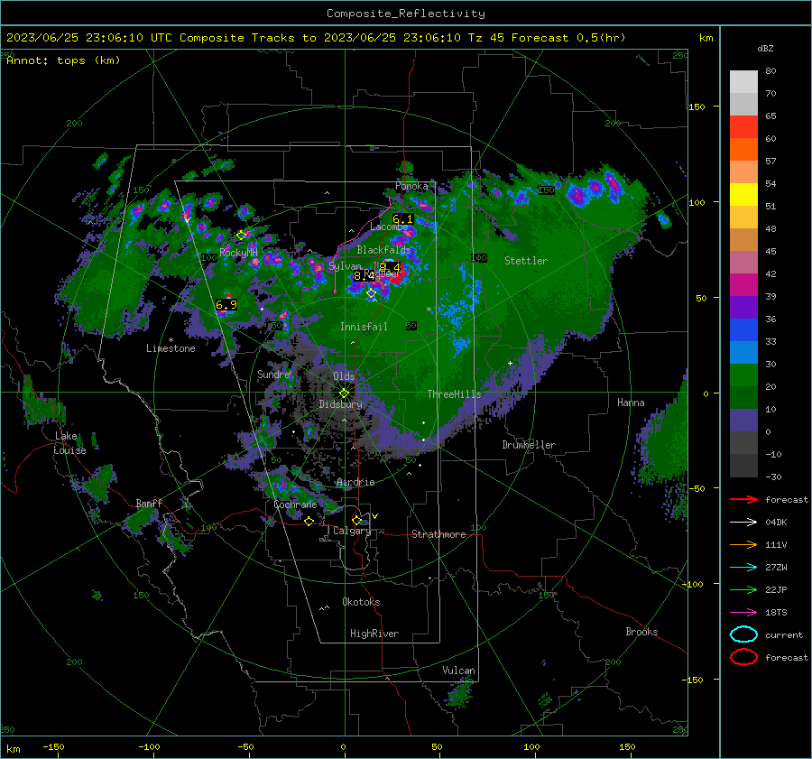Click the white 04DK track arrow
The height and width of the screenshot is (759, 812).
tap(743, 523)
